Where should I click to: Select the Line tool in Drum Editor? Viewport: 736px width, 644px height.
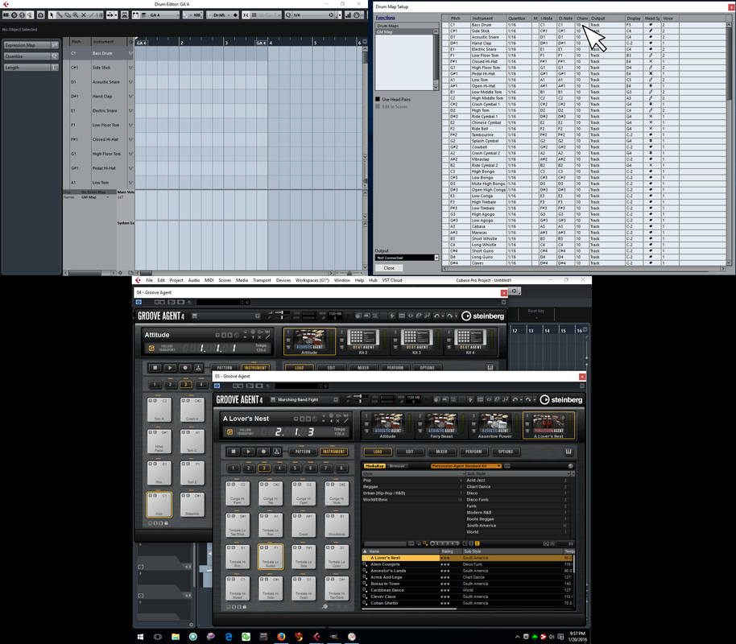(x=92, y=15)
